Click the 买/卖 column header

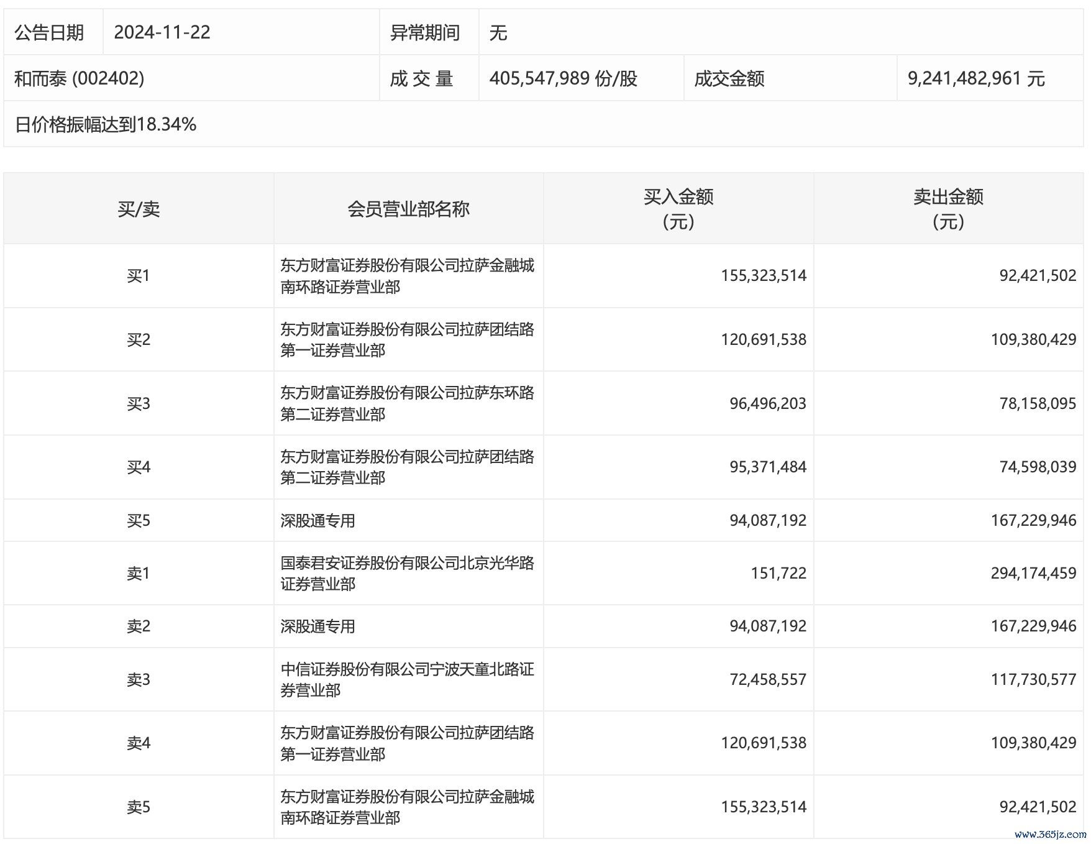139,209
